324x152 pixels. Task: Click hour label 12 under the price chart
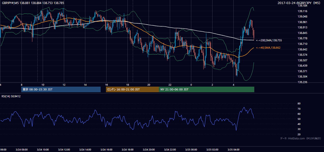(x=64, y=85)
